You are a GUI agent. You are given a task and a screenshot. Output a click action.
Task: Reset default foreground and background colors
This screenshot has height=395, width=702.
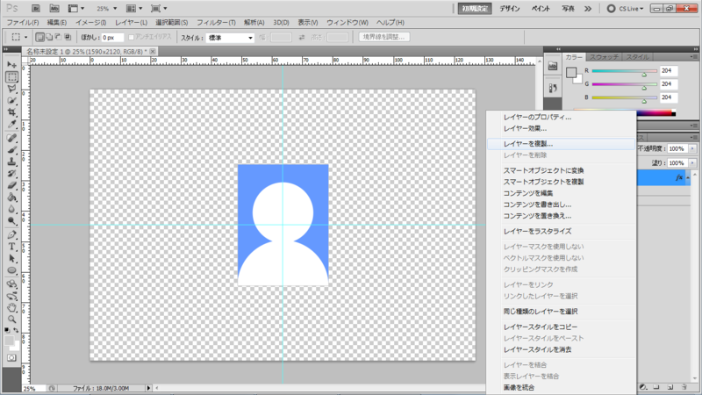(7, 330)
